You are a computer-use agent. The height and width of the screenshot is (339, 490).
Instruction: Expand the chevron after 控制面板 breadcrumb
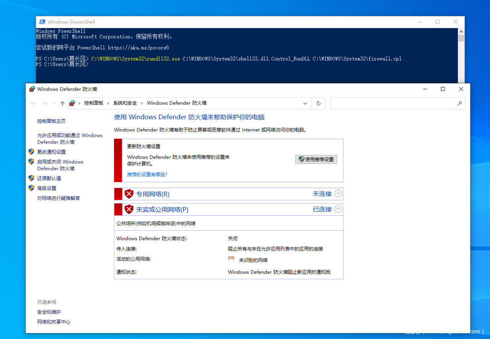[x=108, y=103]
